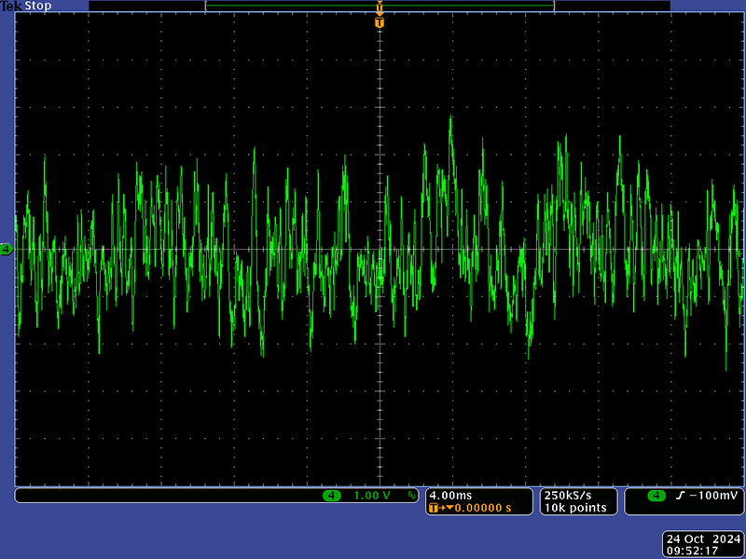Screen dimensions: 746x559
Task: Click the Stop acquisition status indicator
Action: click(x=37, y=6)
